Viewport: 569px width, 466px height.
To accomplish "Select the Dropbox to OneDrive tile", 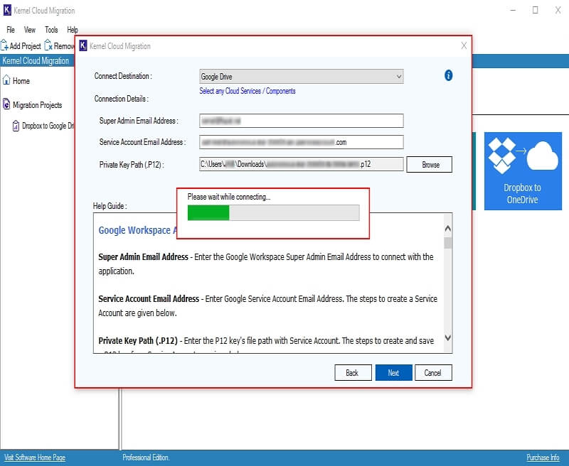I will [523, 171].
